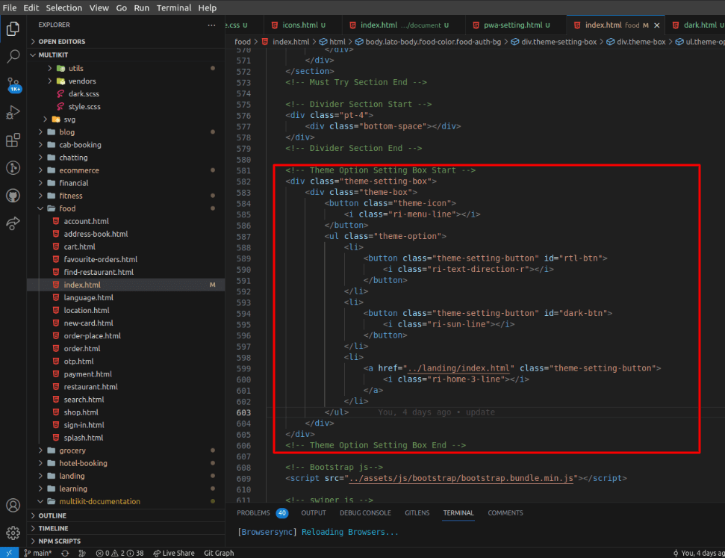Click the GitHub icon in activity bar

13,196
